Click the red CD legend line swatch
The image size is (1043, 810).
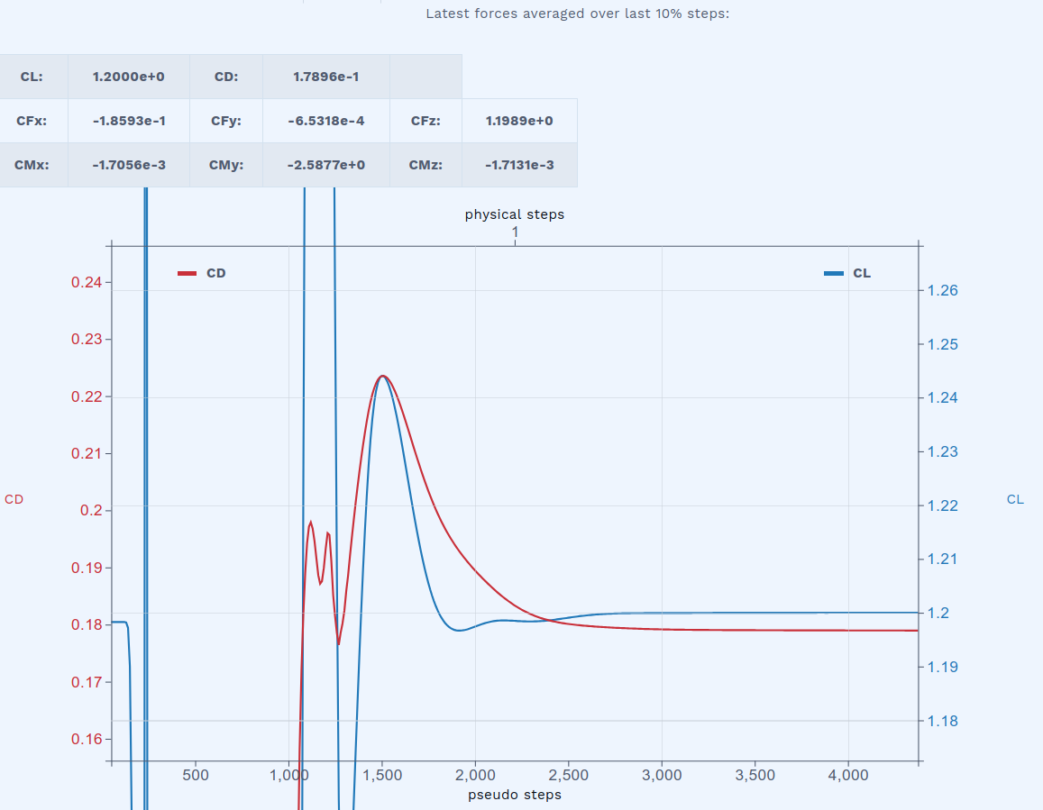[x=188, y=273]
